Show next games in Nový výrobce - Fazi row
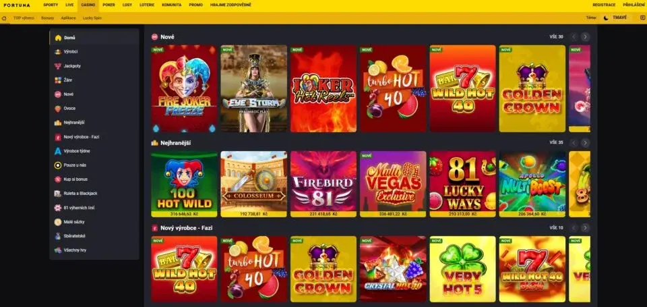 (585, 228)
